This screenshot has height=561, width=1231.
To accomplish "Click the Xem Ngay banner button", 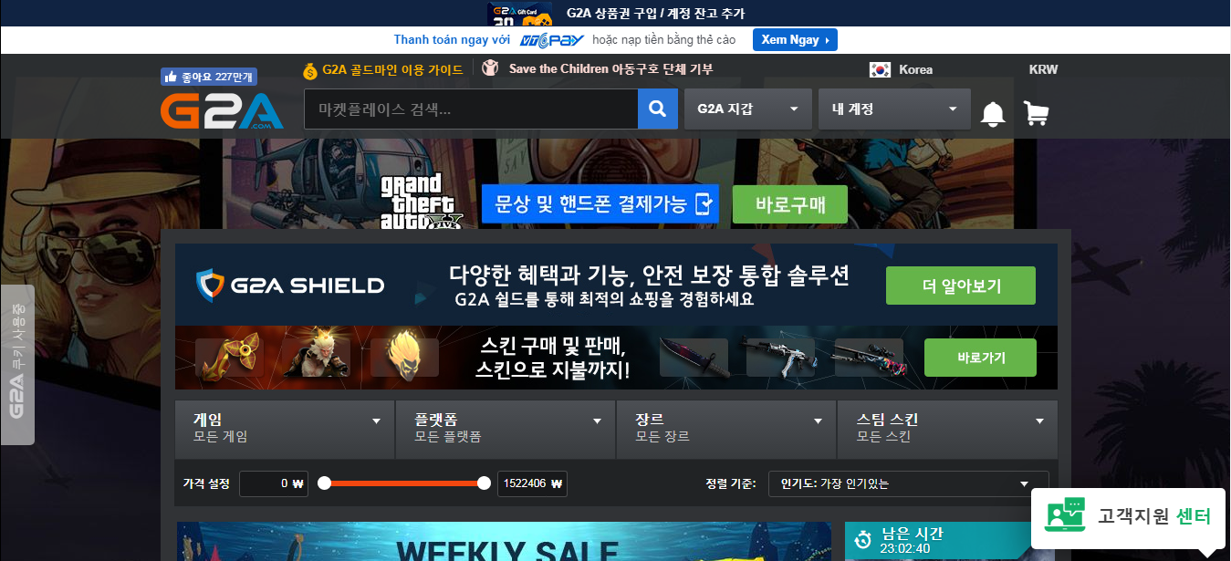I will [x=794, y=39].
